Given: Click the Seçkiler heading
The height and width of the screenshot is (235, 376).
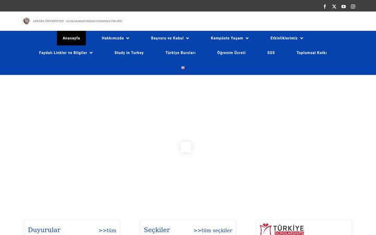Looking at the screenshot, I should (x=157, y=230).
